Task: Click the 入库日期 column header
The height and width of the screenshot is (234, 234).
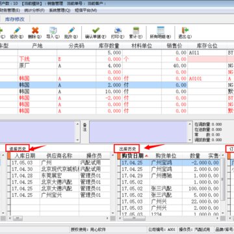Action: [25, 156]
